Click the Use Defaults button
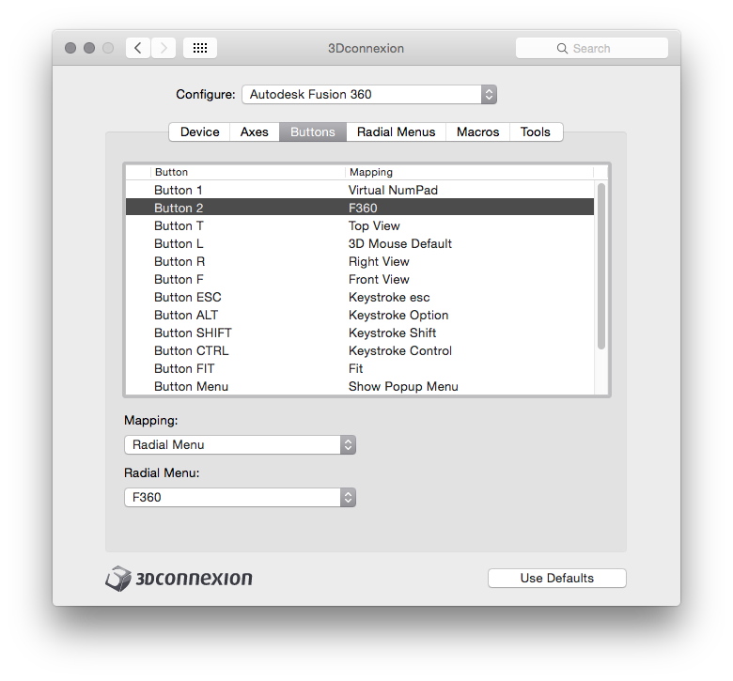 (556, 579)
